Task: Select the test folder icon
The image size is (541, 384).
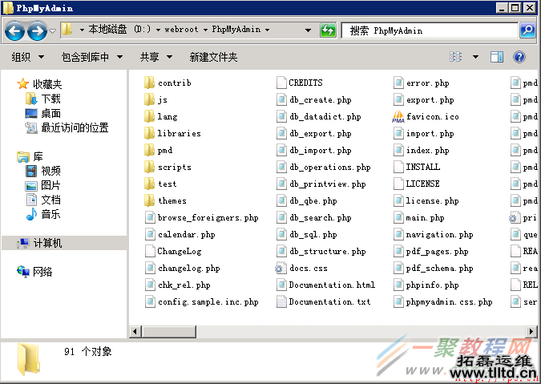Action: click(x=149, y=184)
